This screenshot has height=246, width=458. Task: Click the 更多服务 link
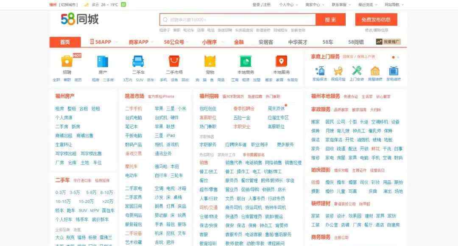[285, 144]
